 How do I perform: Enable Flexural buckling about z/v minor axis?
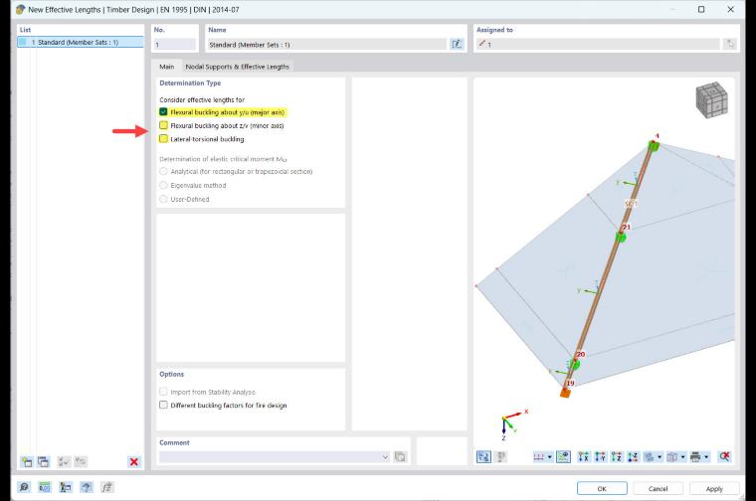point(163,125)
